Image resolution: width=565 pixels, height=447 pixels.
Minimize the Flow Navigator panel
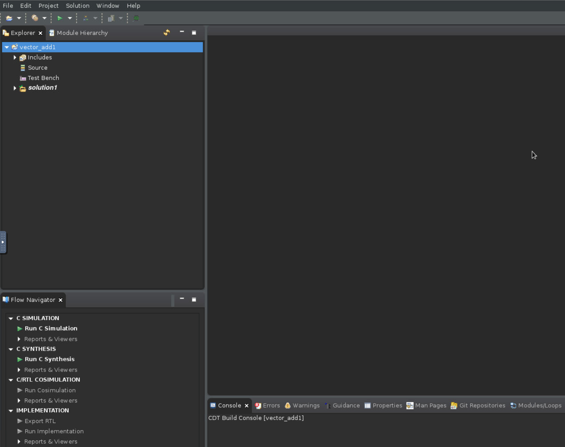click(x=182, y=298)
